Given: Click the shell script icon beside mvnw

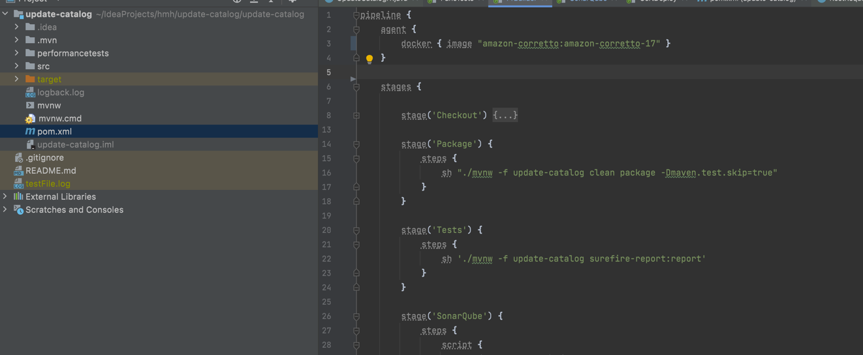Looking at the screenshot, I should click(x=30, y=105).
